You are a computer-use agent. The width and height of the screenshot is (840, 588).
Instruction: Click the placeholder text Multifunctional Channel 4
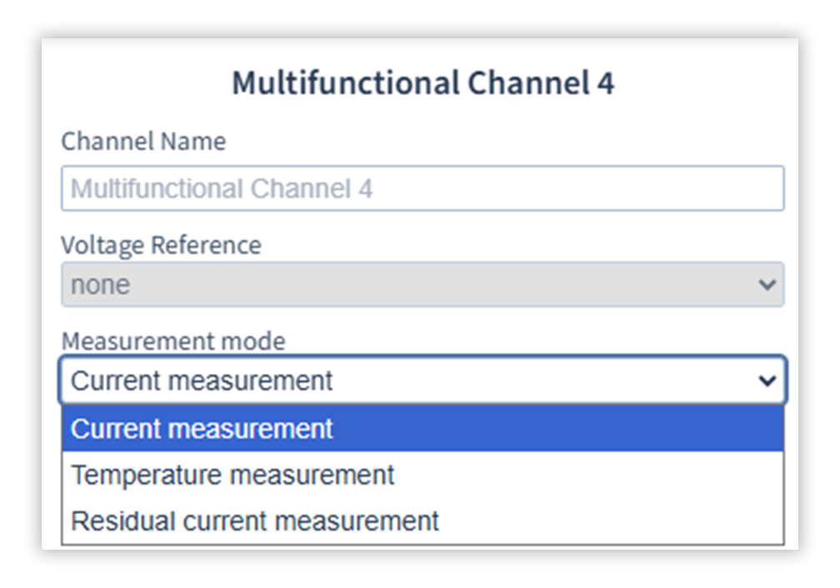click(x=222, y=189)
